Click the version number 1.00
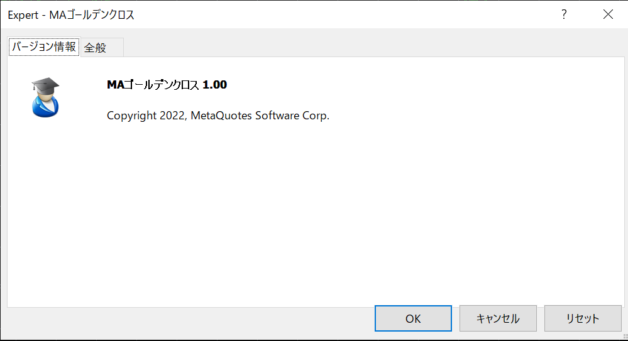 [x=214, y=85]
